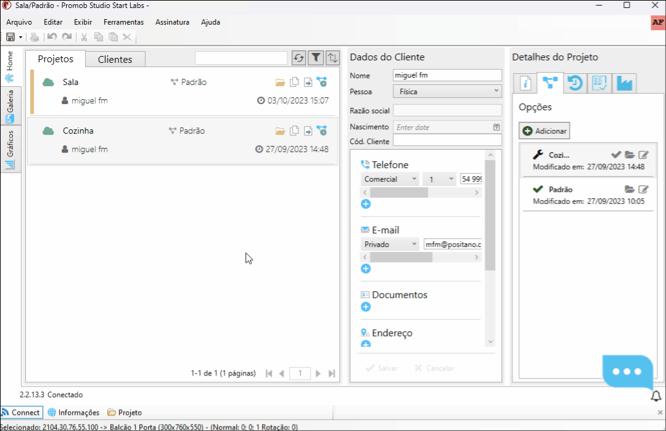This screenshot has height=431, width=666.
Task: Click the vertical scrollbar in client data
Action: [490, 216]
